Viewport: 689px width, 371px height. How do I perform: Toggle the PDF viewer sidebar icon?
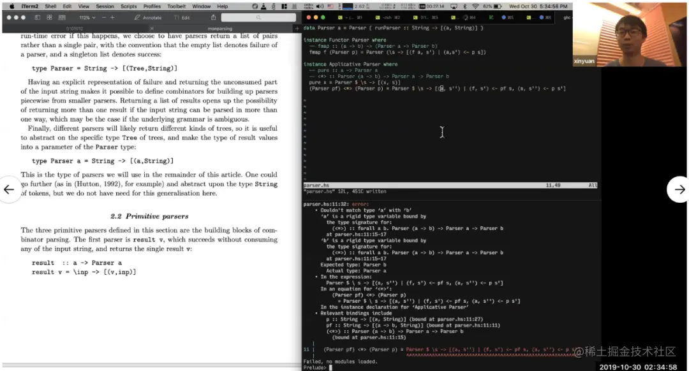pyautogui.click(x=38, y=18)
